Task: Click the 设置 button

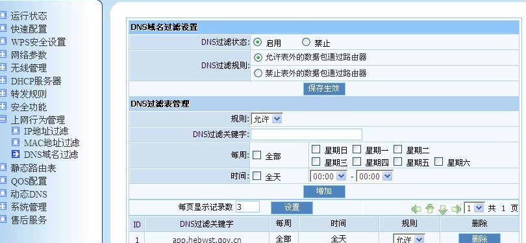Action: [292, 208]
